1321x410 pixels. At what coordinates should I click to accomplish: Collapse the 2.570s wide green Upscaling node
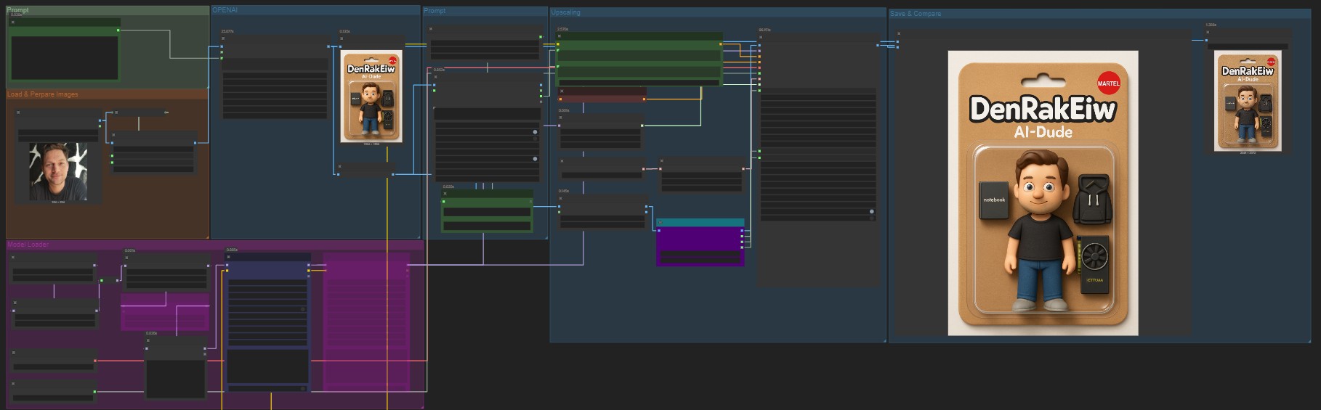559,35
